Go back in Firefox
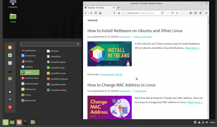Image resolution: width=217 pixels, height=127 pixels. coord(86,13)
